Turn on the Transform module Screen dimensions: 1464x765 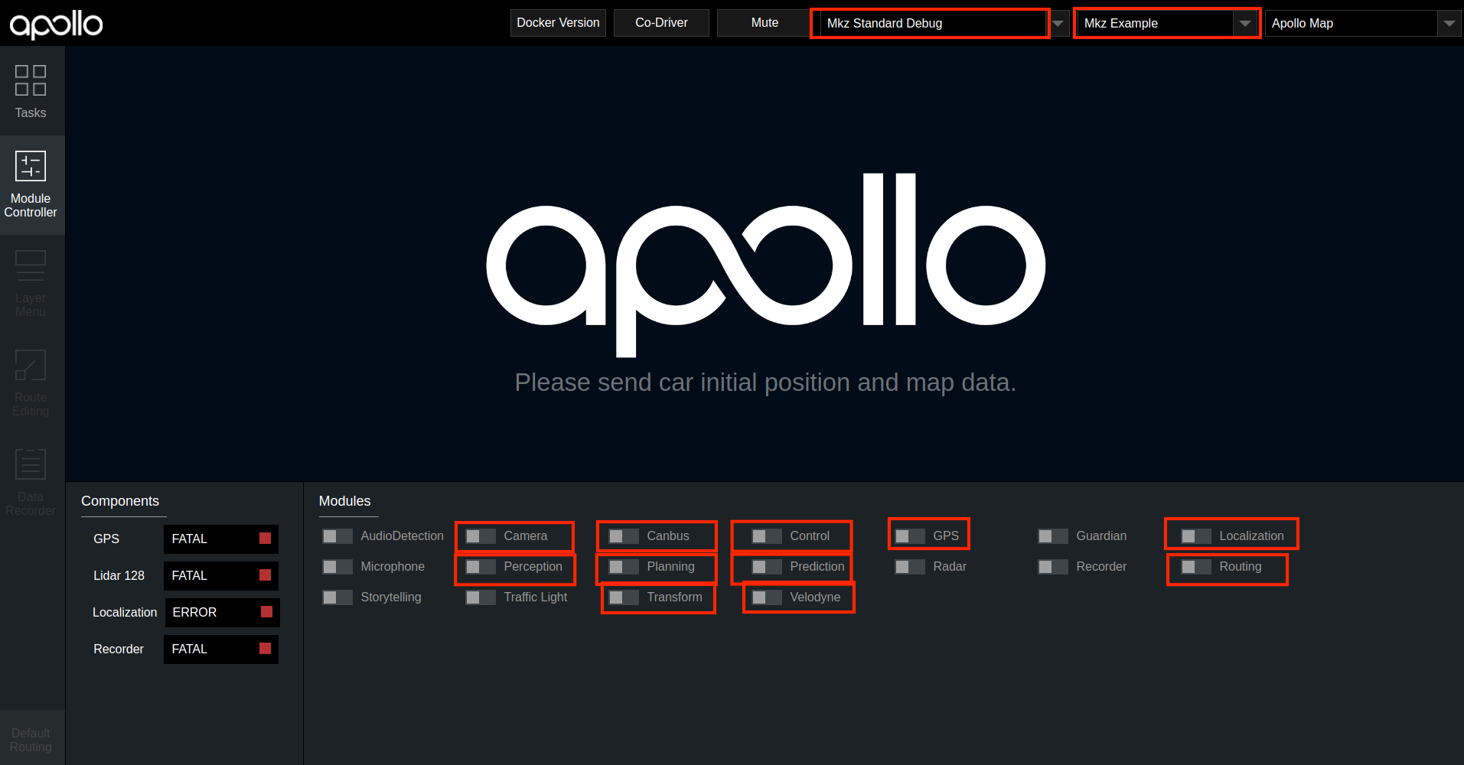623,597
